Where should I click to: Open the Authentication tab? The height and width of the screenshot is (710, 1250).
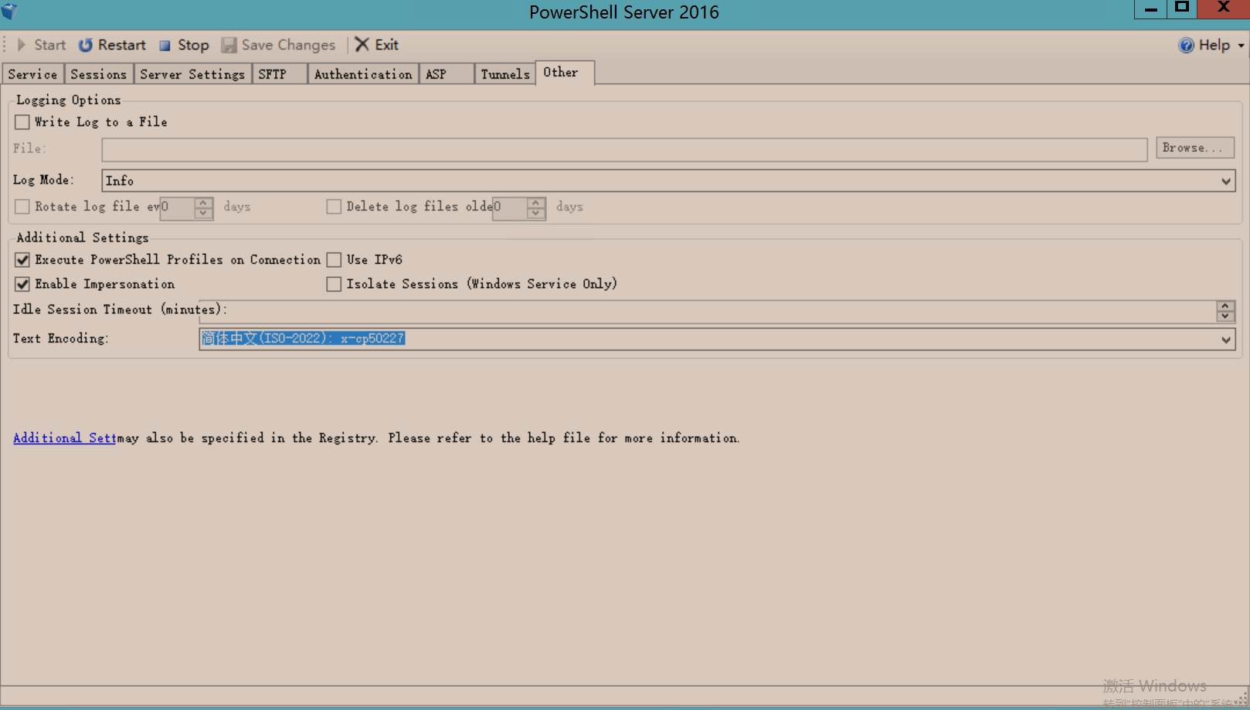coord(363,74)
